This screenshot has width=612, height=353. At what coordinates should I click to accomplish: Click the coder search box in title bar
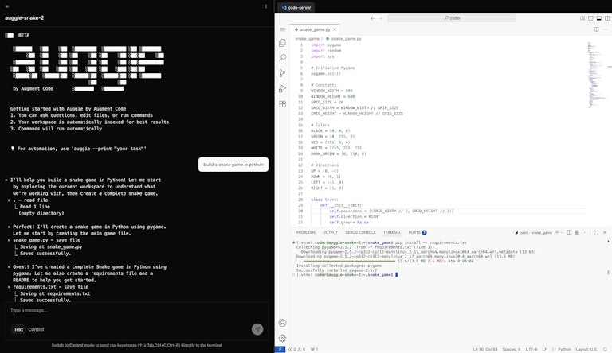tap(452, 18)
